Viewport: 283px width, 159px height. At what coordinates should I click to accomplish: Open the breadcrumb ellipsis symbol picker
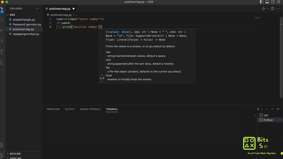tap(76, 15)
